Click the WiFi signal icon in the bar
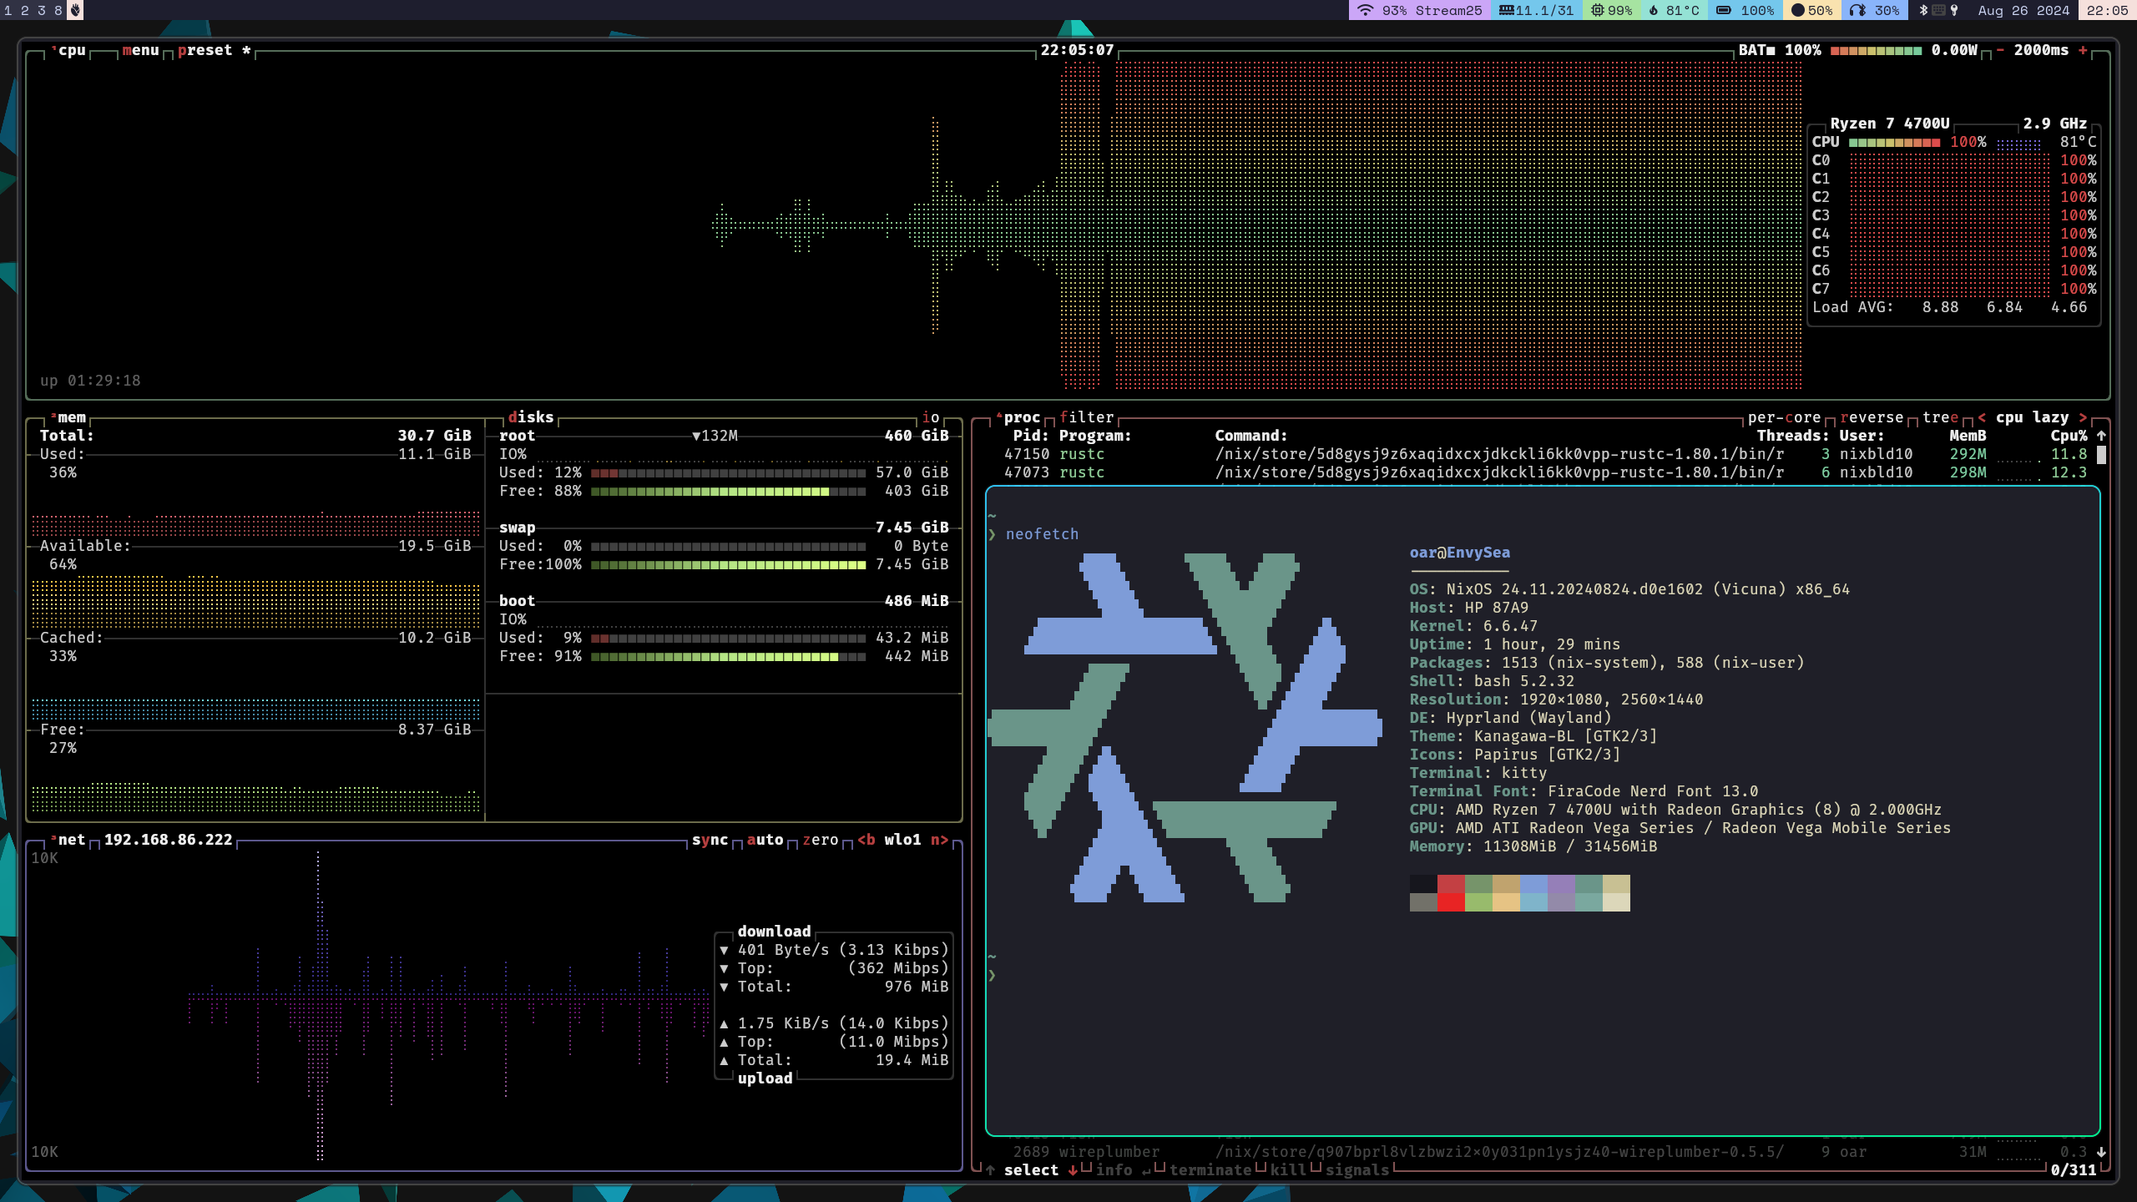Screen dimensions: 2137x1202 [1365, 10]
